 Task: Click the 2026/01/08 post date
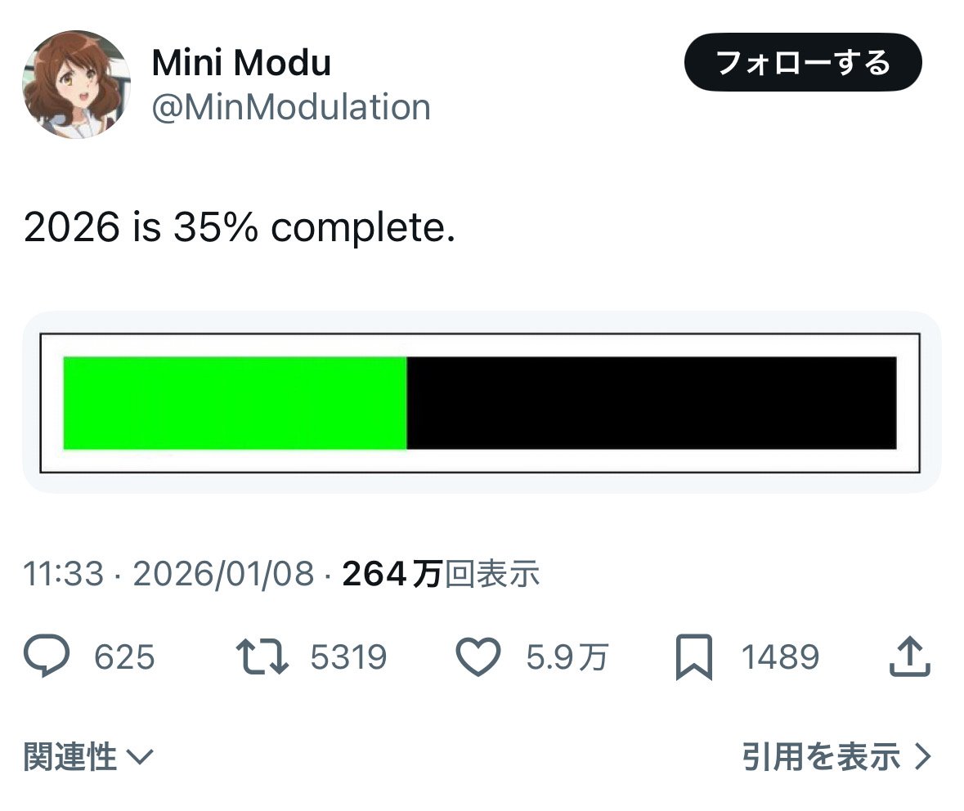(x=222, y=575)
